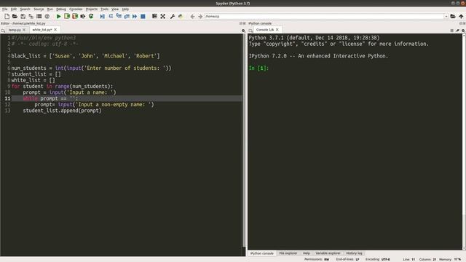Switch to temp.py editor tab
The height and width of the screenshot is (262, 466).
15,30
